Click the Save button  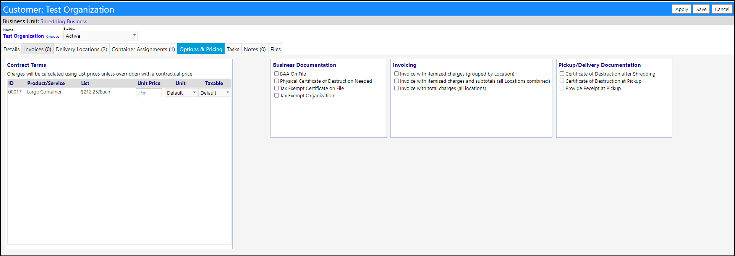(701, 9)
